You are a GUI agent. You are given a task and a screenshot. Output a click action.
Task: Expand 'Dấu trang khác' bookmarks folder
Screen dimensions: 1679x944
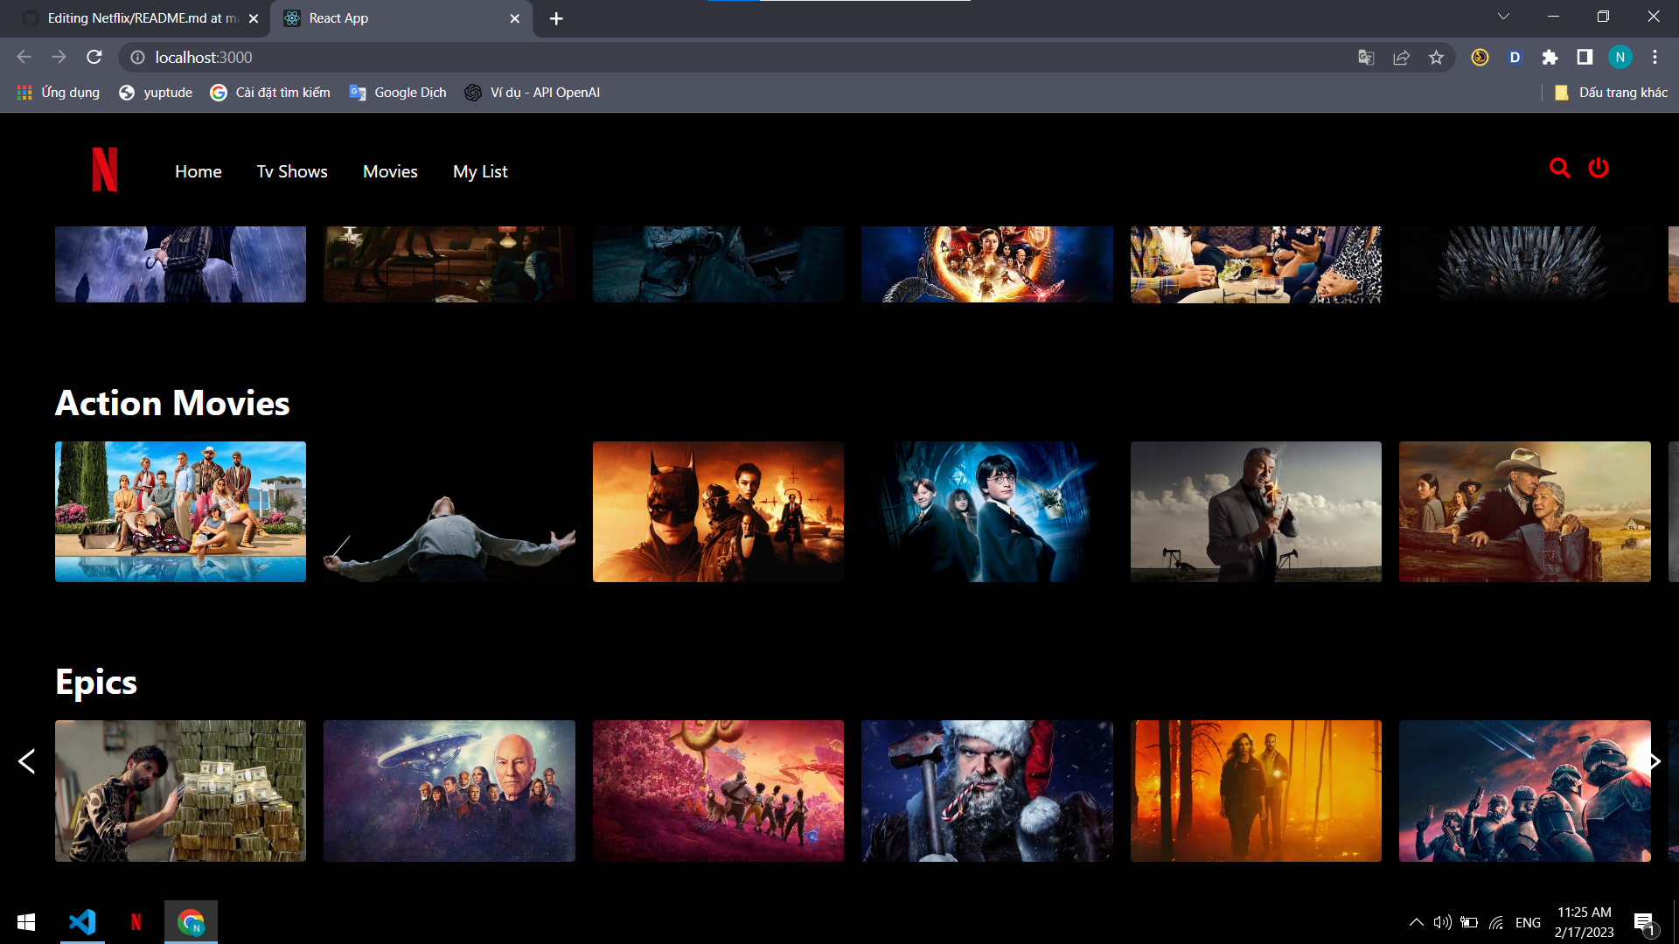tap(1613, 92)
